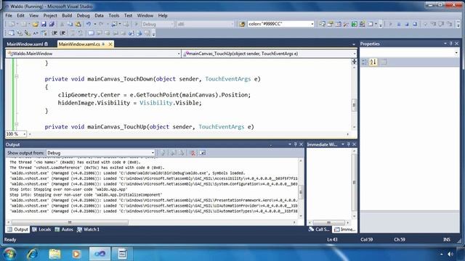
Task: Collapse the mainCanvas_TouchDown method outline
Action: point(17,76)
